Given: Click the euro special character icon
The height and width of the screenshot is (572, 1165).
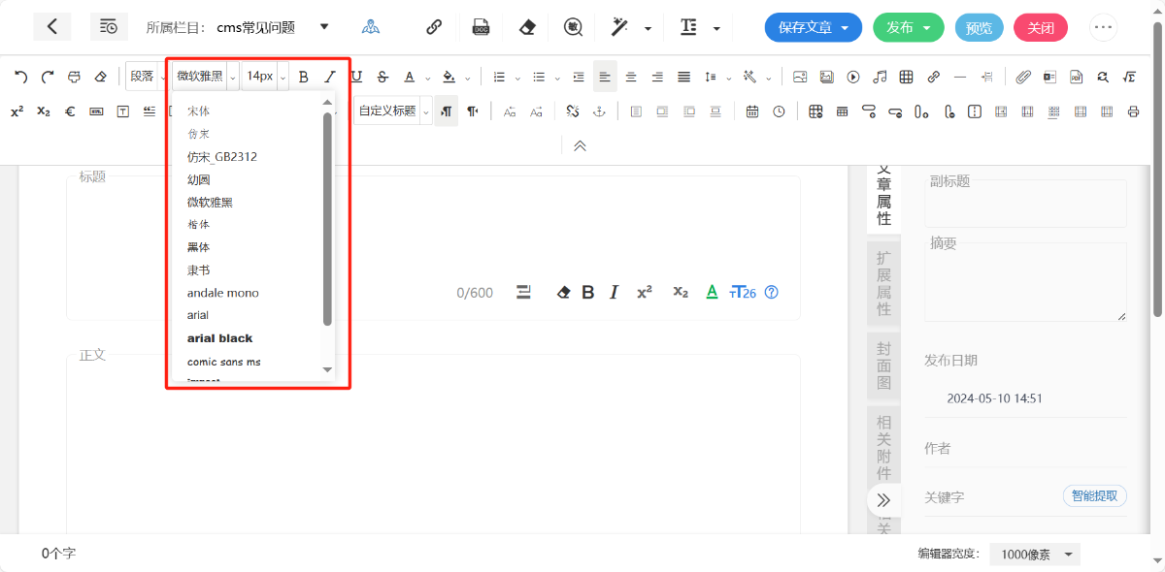Looking at the screenshot, I should tap(70, 111).
